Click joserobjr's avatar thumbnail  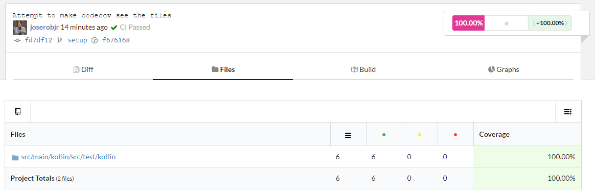click(20, 27)
